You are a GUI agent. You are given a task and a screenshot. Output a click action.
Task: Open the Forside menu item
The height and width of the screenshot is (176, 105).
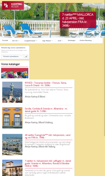tap(5, 40)
